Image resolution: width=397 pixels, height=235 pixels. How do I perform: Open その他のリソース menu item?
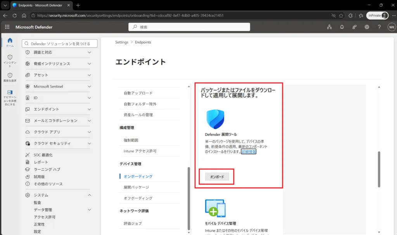[x=48, y=184]
